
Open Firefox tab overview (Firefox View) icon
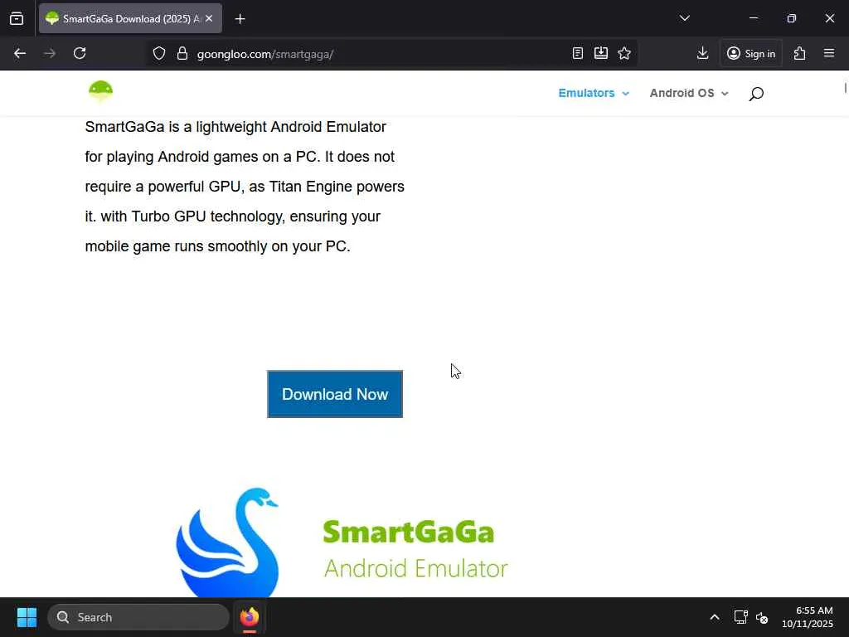click(x=17, y=18)
